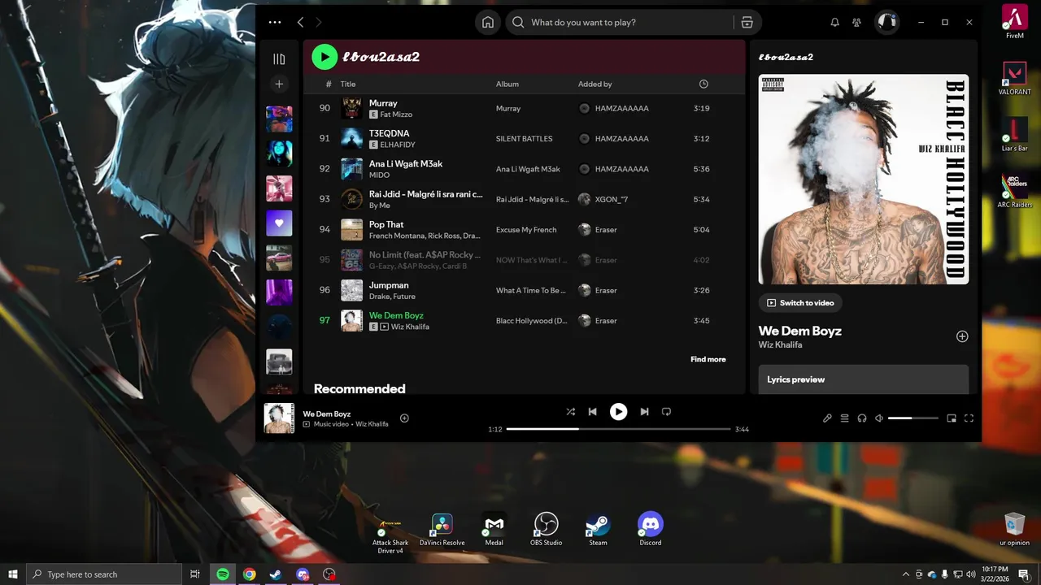Open the notifications bell
1041x585 pixels.
point(834,23)
